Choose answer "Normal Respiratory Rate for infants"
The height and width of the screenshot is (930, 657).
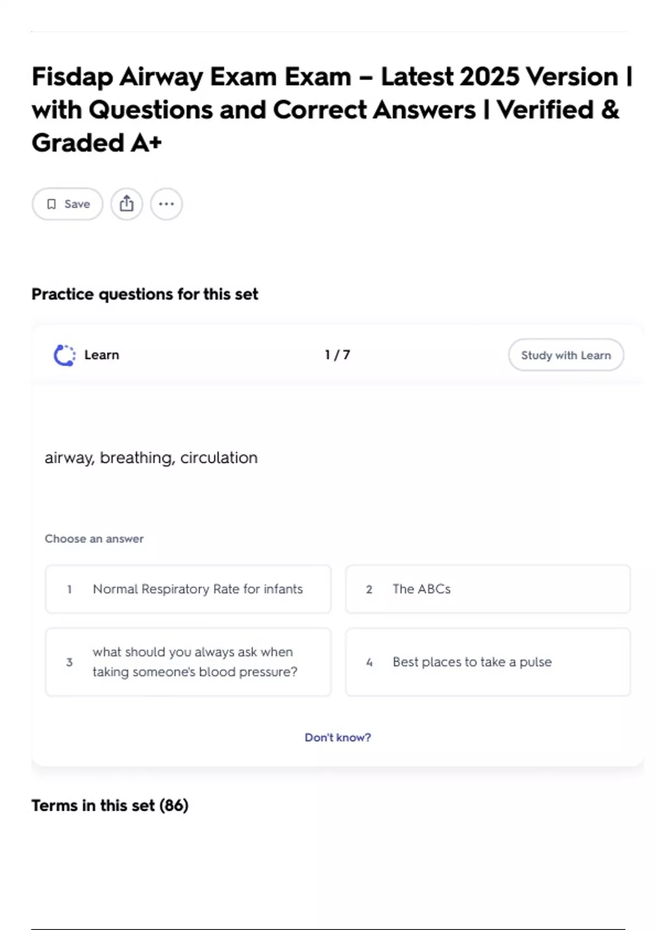pyautogui.click(x=198, y=589)
